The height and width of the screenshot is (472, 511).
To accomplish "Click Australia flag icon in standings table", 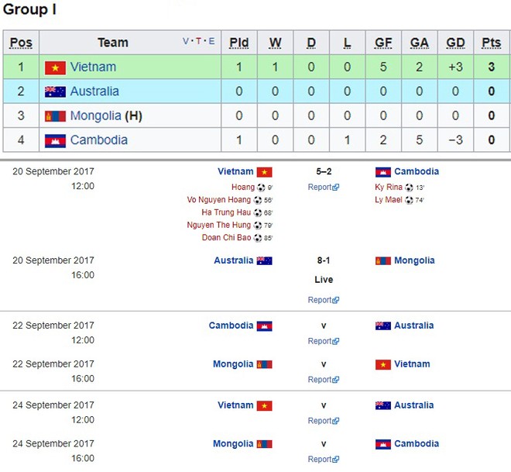I will [55, 92].
